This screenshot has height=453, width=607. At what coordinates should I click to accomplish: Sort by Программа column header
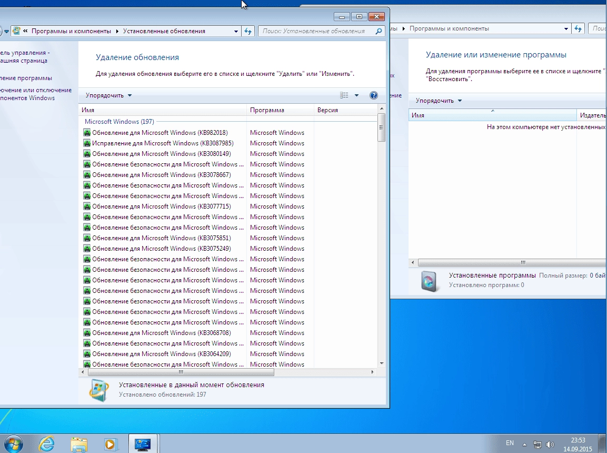pos(280,110)
